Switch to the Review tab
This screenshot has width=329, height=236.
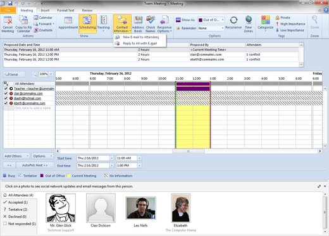click(87, 10)
